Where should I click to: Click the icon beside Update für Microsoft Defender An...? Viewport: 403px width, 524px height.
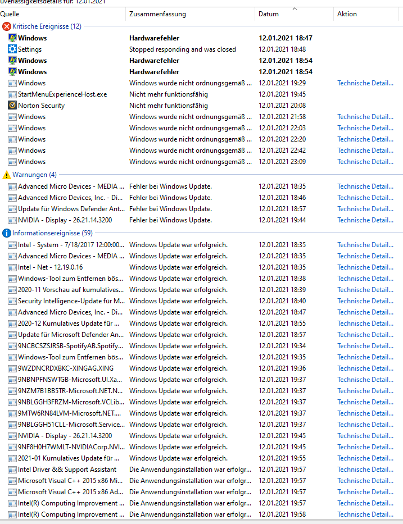point(12,335)
